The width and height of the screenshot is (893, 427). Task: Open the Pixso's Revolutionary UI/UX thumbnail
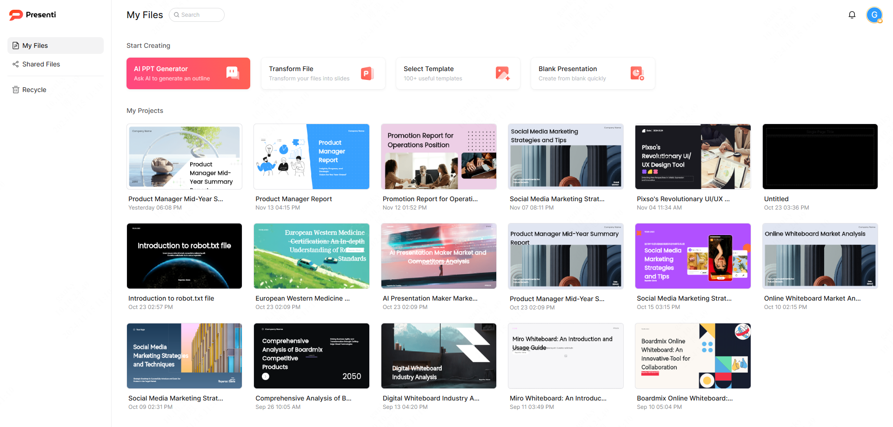[x=693, y=157]
